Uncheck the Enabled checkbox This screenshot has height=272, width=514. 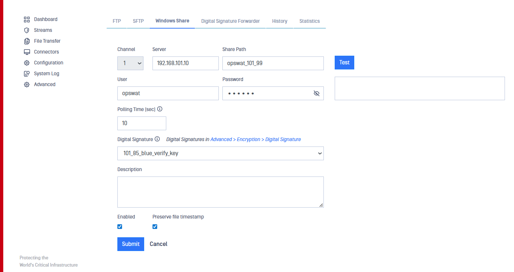click(x=120, y=226)
